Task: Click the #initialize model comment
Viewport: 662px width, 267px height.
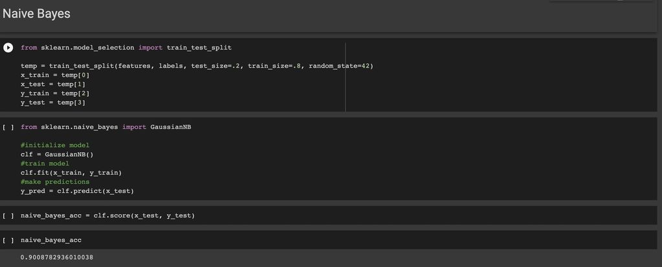Action: (x=55, y=145)
